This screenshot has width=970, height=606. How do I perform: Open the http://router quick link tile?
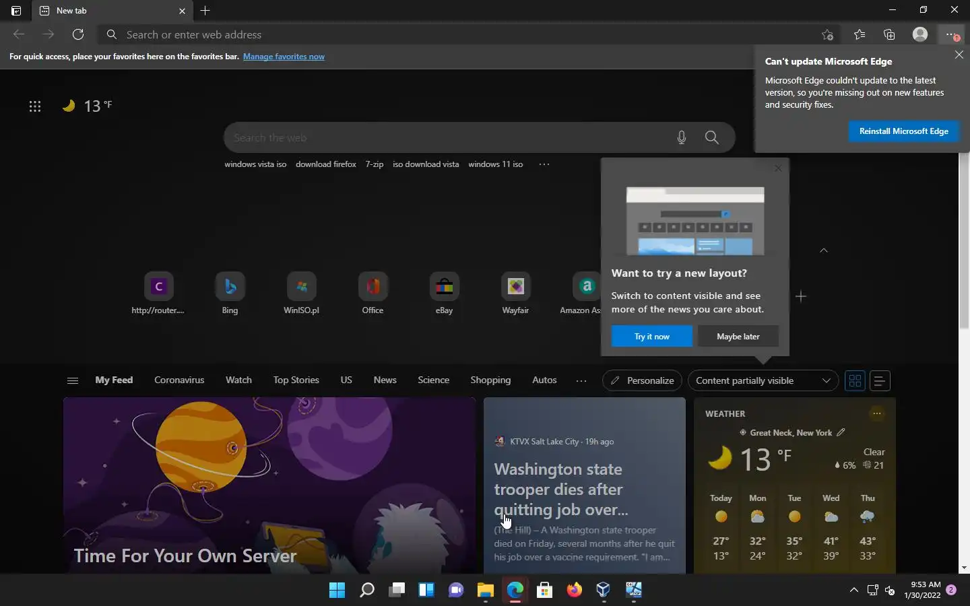(158, 294)
